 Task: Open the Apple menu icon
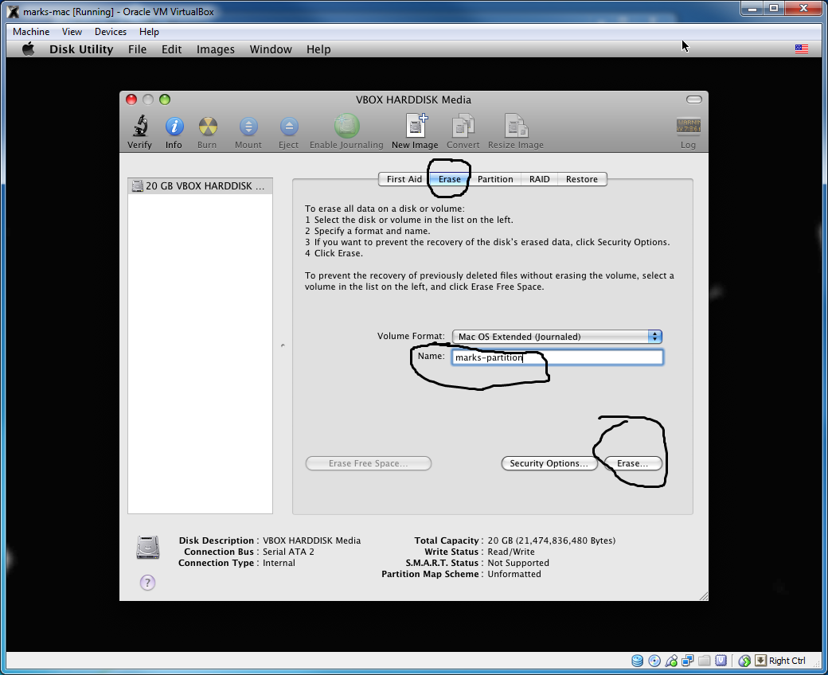[x=28, y=49]
